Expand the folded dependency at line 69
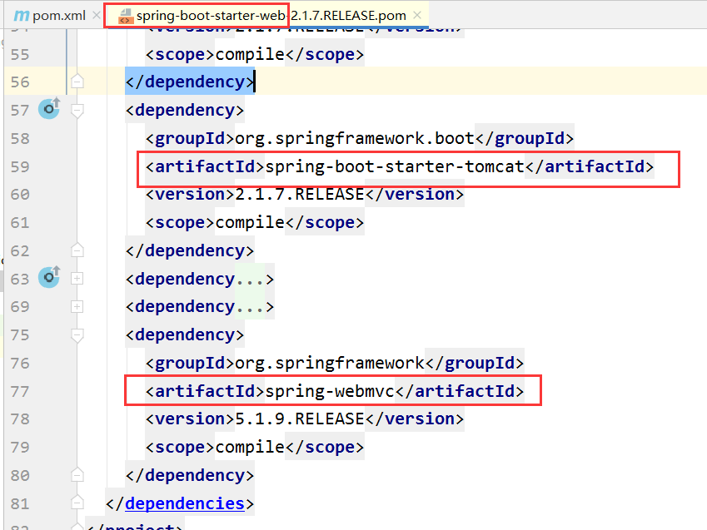 (77, 306)
